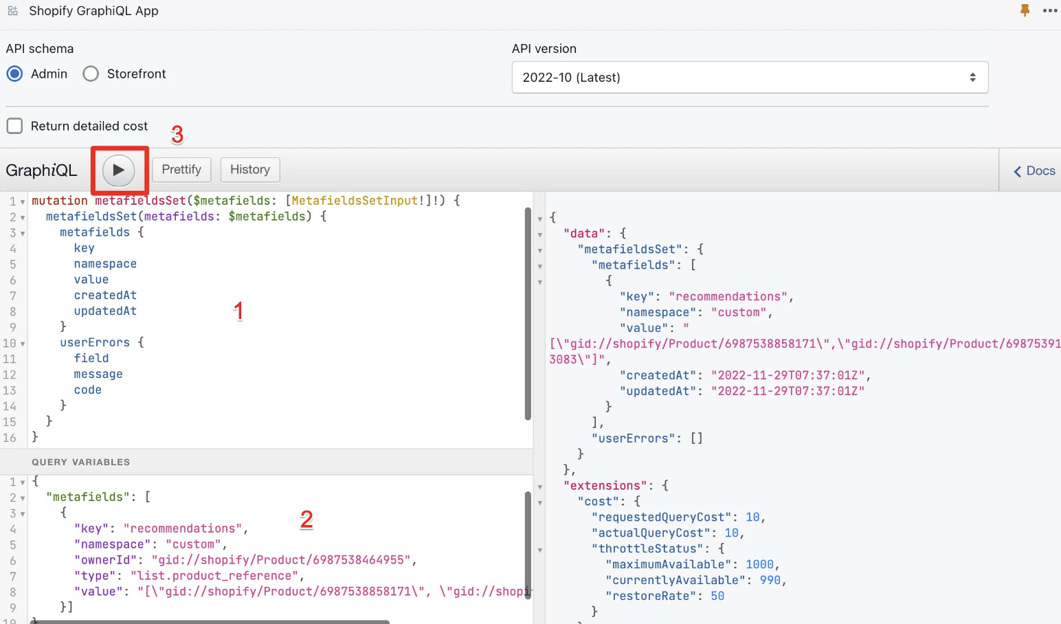Click the orange pin icon in the header
The width and height of the screenshot is (1061, 624).
coord(1025,10)
